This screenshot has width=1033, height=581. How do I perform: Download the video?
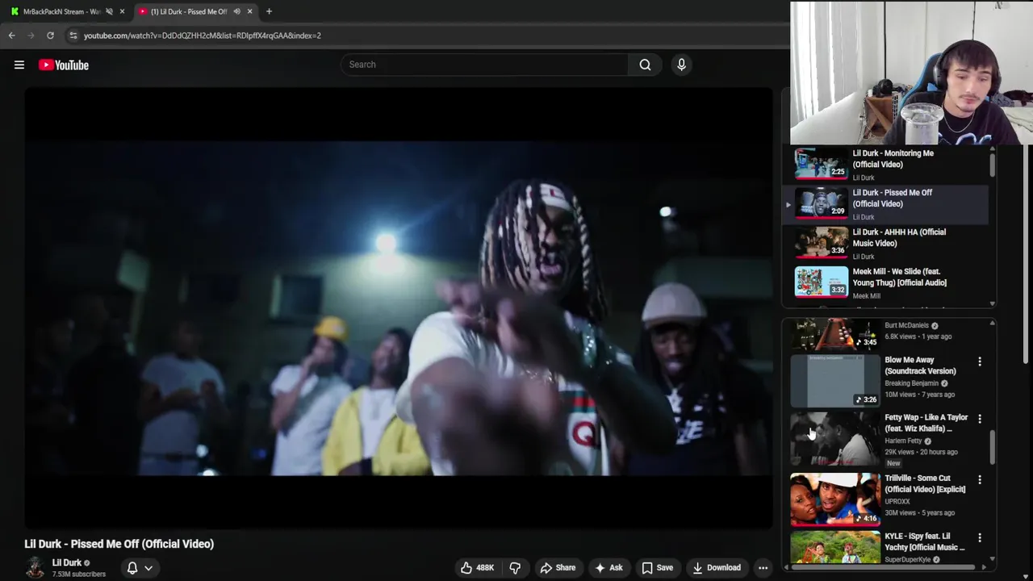[x=717, y=568]
